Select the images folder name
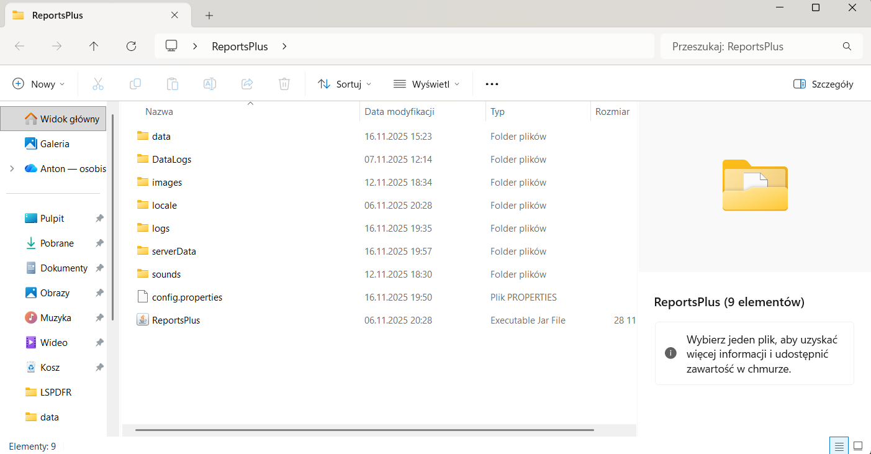871x454 pixels. [x=167, y=183]
